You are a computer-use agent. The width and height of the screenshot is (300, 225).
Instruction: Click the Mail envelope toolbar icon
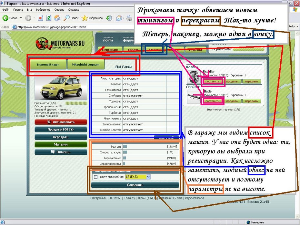(119, 18)
